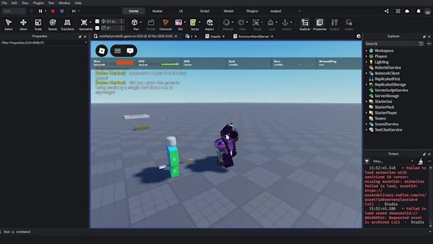433x244 pixels.
Task: Open the Assets manager panel
Action: click(349, 24)
